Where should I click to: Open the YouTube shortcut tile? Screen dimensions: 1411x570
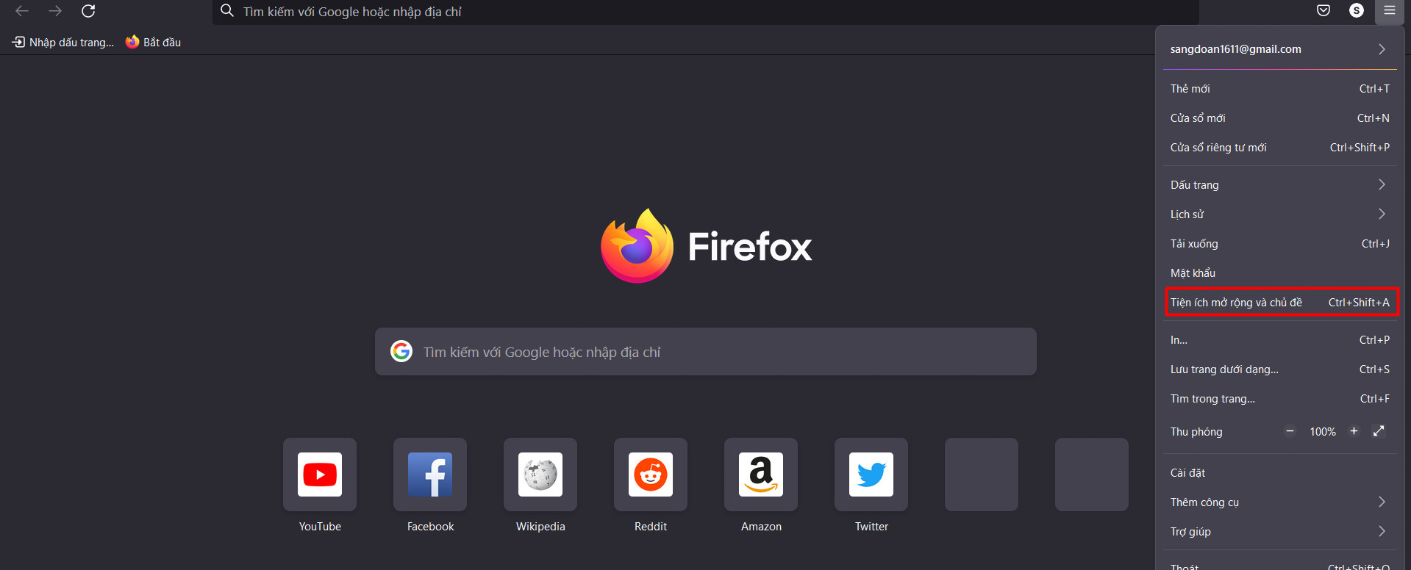click(320, 475)
